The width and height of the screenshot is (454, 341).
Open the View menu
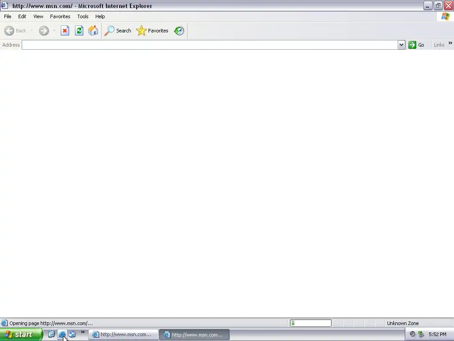click(x=38, y=16)
